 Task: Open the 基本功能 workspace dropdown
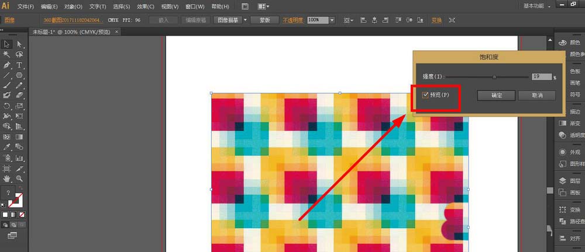[x=537, y=6]
